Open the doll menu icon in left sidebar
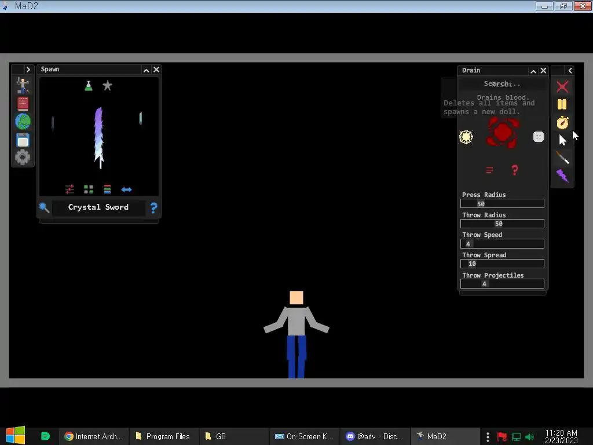 point(23,86)
